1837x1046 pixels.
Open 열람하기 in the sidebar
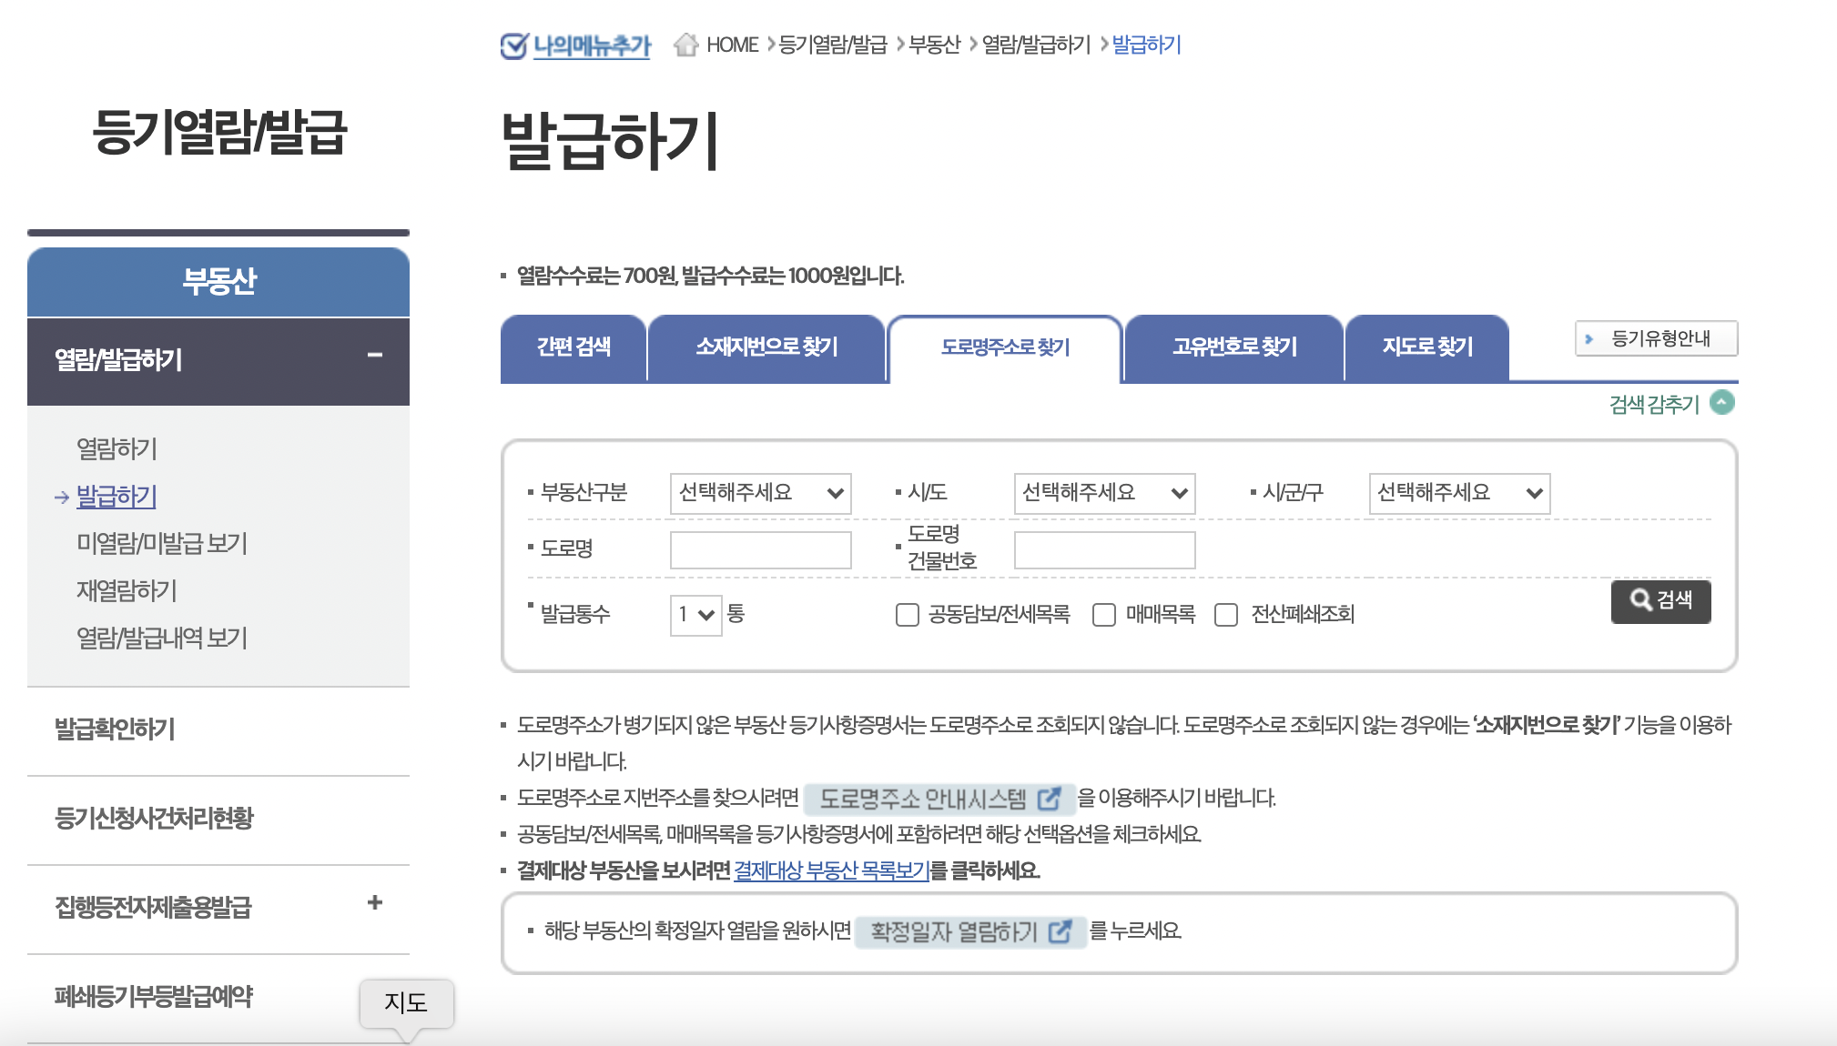pyautogui.click(x=117, y=448)
